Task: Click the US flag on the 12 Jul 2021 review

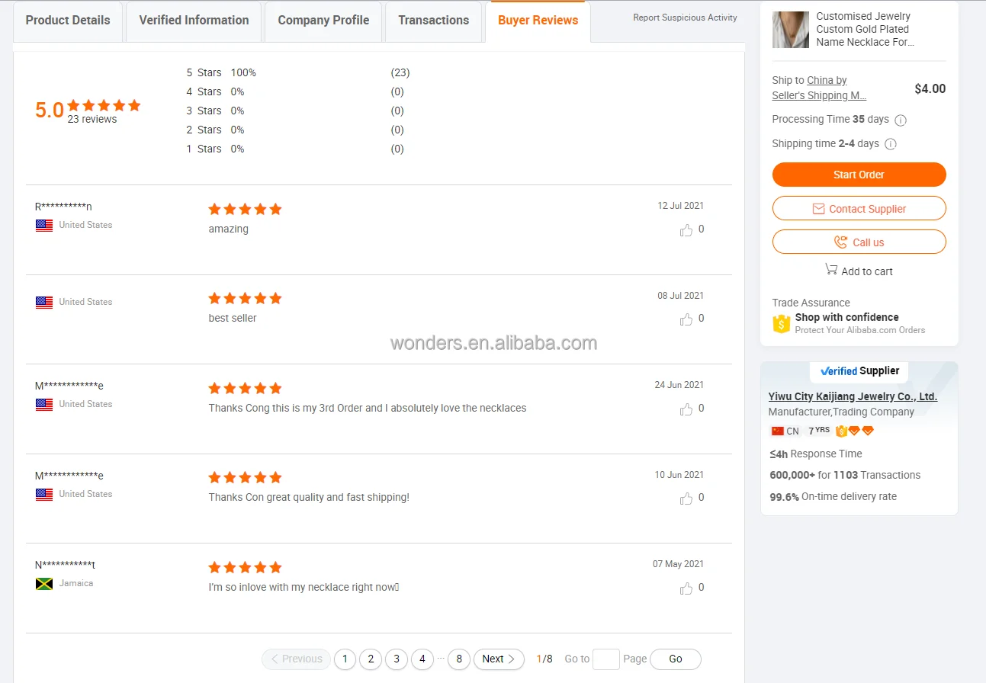Action: tap(44, 226)
